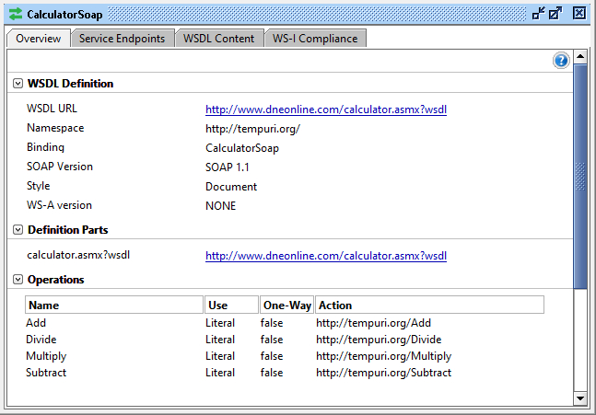Screen dimensions: 596x415
Task: Click the http://tempuri.org/Divide action value
Action: pyautogui.click(x=379, y=340)
